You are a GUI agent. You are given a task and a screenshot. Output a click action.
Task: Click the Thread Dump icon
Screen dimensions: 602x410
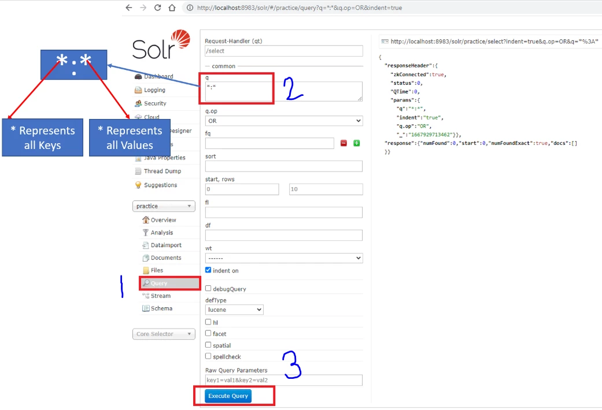(x=138, y=172)
